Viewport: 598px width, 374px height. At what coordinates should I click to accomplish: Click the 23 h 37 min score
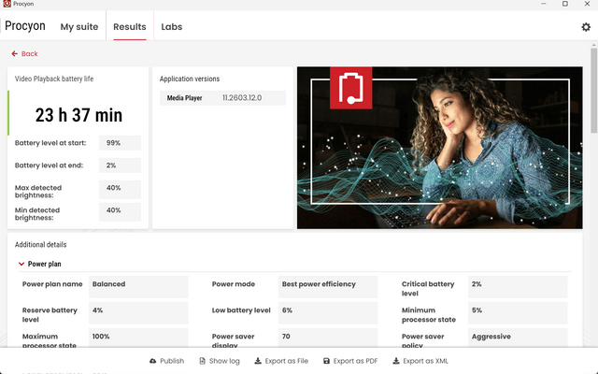[x=78, y=115]
